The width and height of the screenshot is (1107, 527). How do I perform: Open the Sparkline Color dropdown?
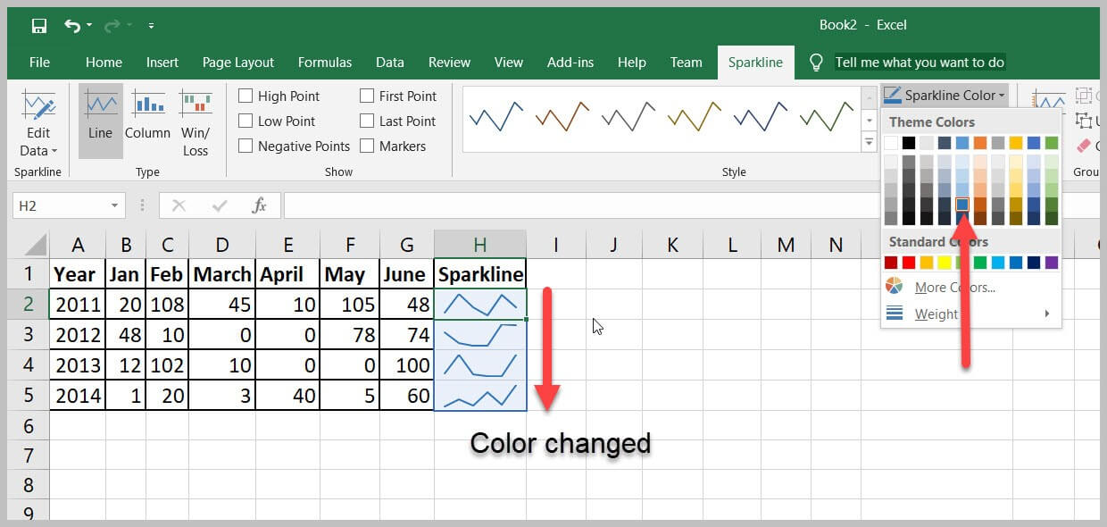pyautogui.click(x=945, y=96)
